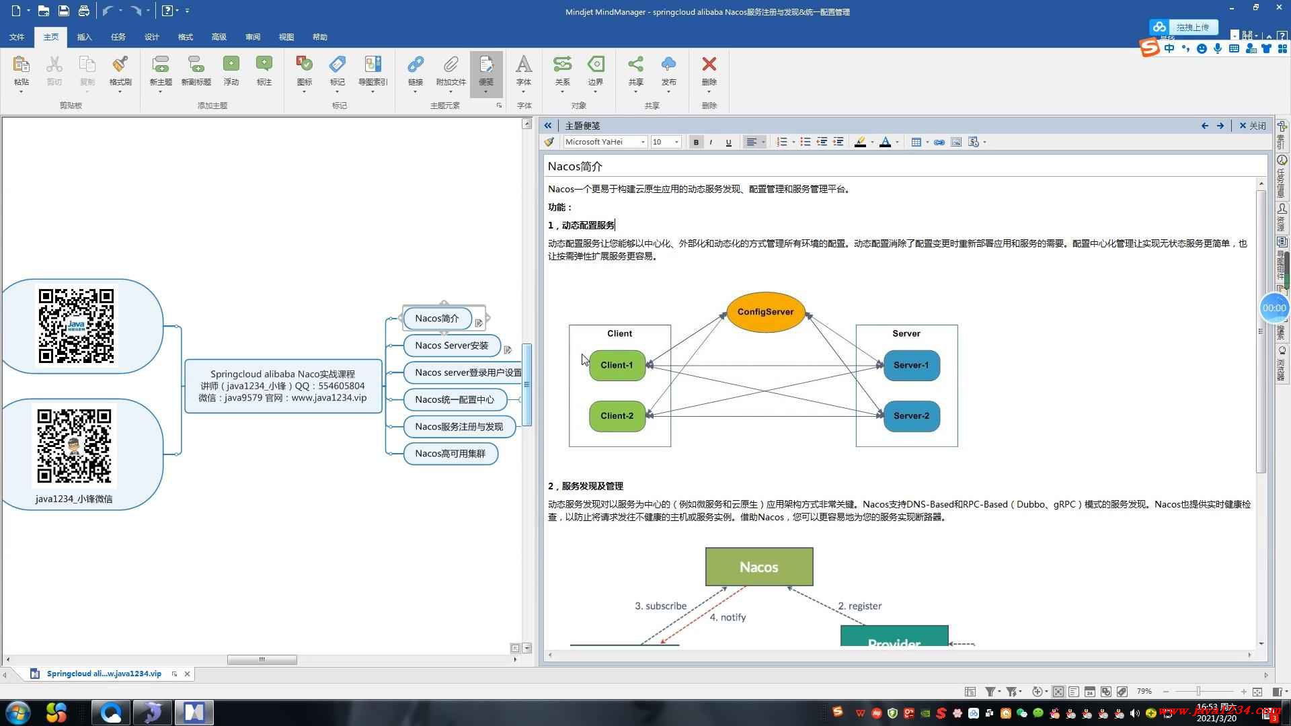Switch to the 插入 (Insert) ribbon tab
The width and height of the screenshot is (1291, 726).
(x=84, y=37)
